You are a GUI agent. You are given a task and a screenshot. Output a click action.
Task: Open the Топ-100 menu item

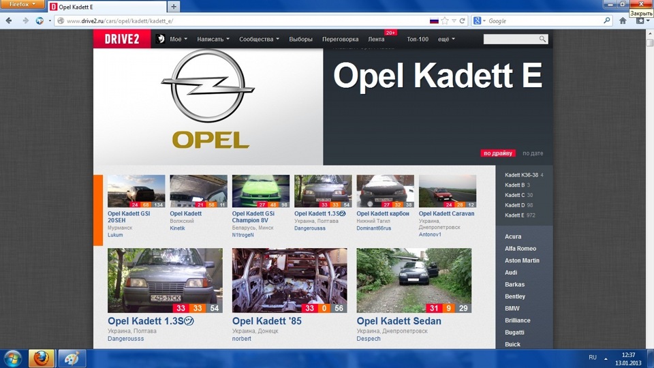pos(418,39)
